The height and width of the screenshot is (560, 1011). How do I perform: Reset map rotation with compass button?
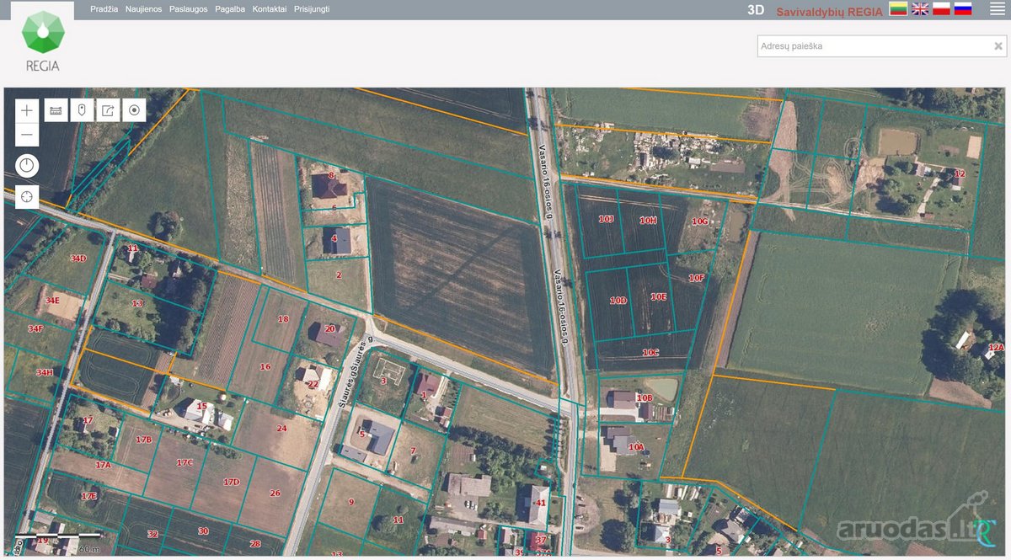[27, 165]
